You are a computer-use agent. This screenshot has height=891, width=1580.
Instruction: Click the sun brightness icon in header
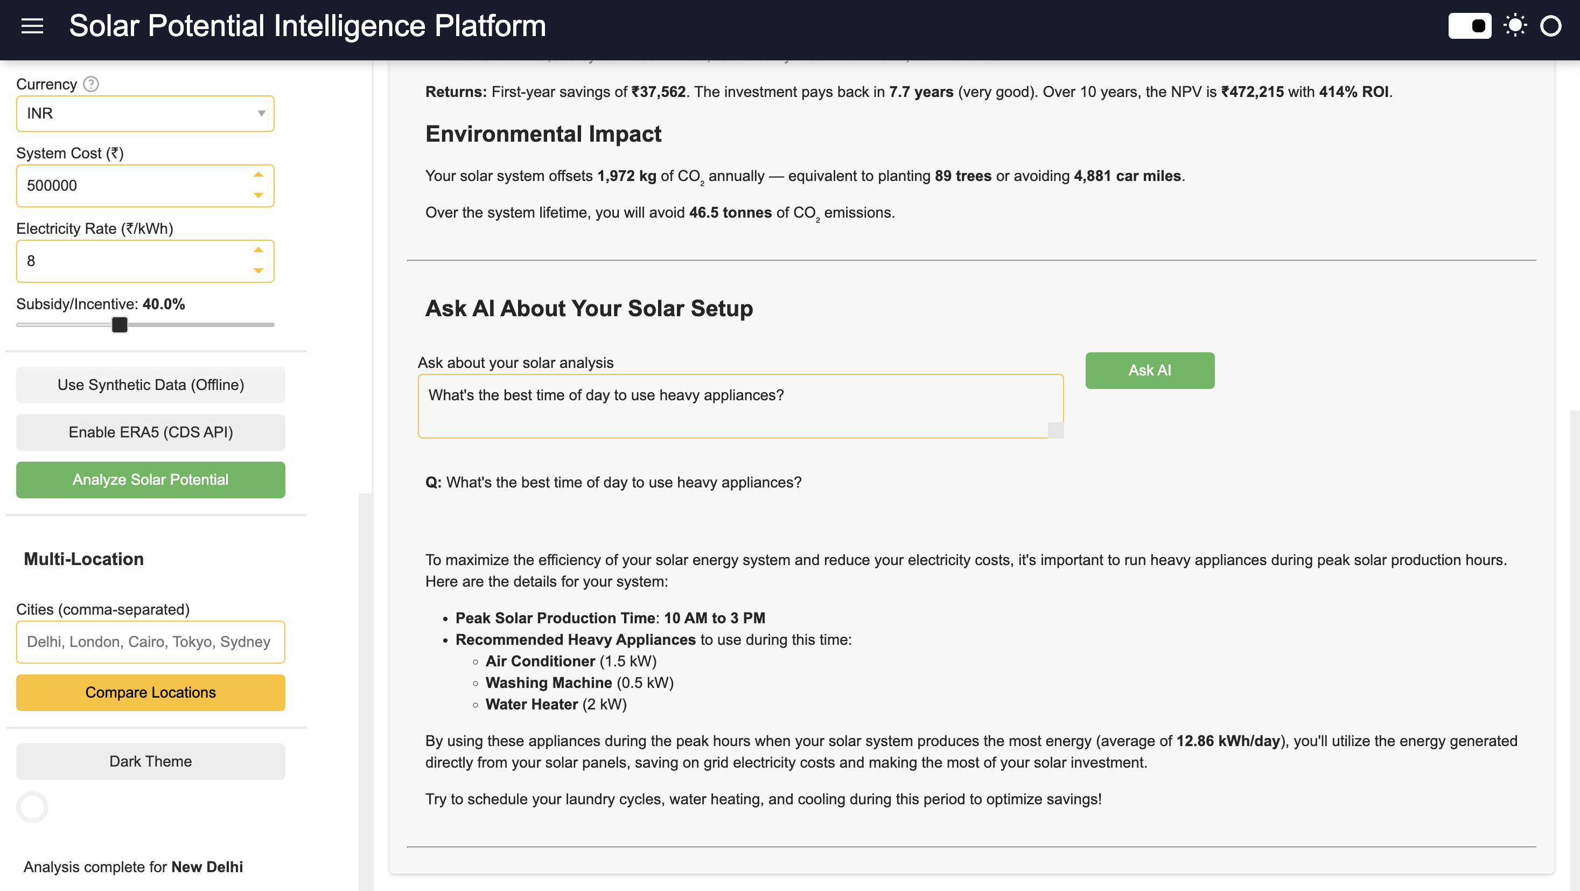(1514, 26)
